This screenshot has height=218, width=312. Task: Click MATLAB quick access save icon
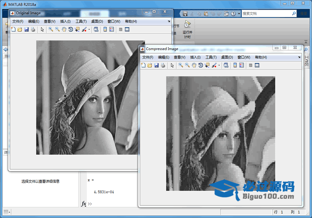click(185, 14)
